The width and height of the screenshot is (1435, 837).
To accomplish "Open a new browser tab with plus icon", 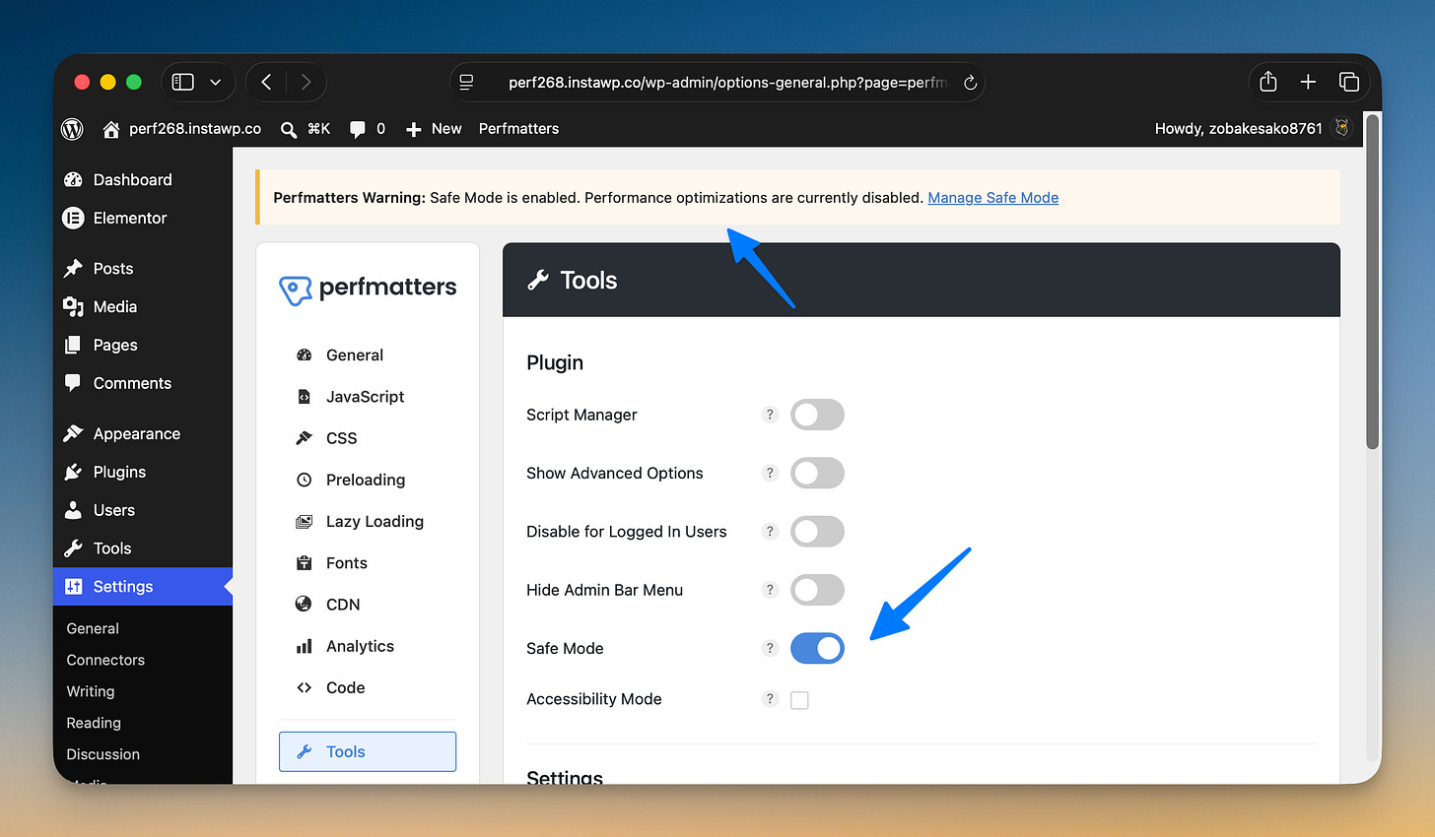I will pyautogui.click(x=1308, y=82).
